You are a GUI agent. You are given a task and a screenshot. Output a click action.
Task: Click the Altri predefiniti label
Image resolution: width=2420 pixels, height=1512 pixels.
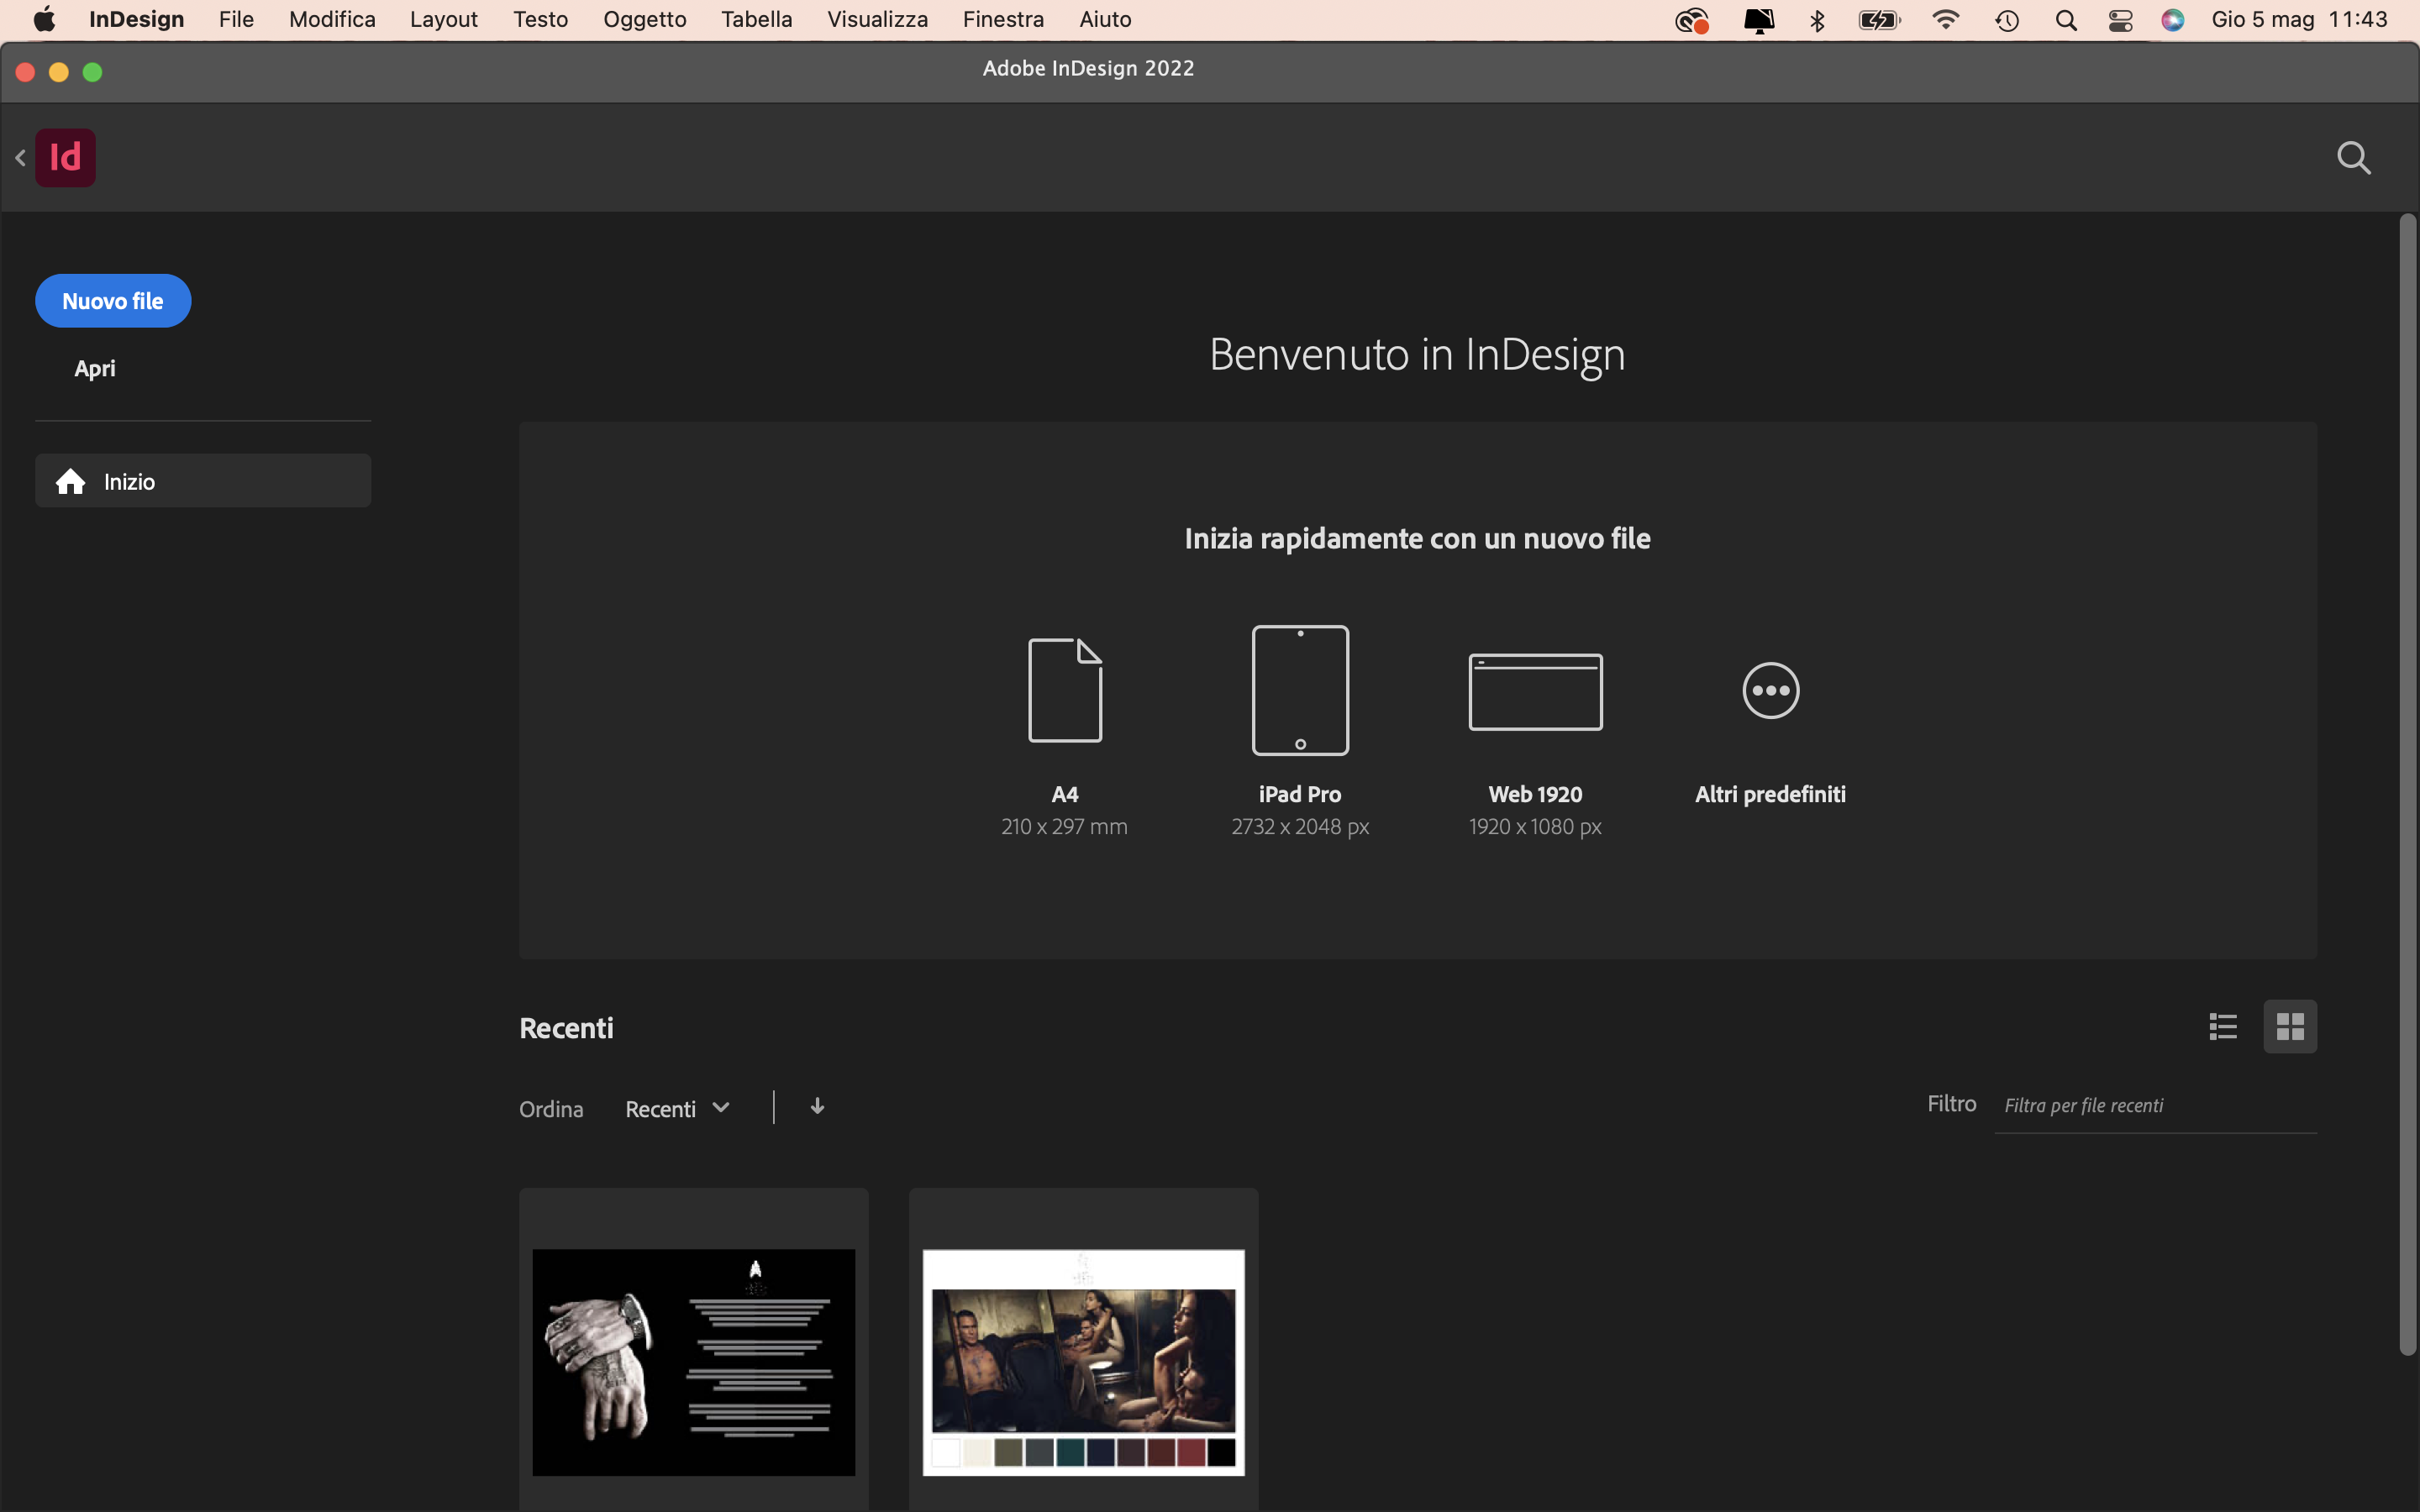click(x=1771, y=794)
